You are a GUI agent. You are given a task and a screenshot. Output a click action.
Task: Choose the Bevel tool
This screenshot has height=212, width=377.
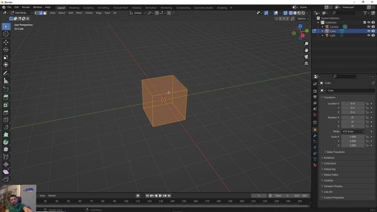6,112
